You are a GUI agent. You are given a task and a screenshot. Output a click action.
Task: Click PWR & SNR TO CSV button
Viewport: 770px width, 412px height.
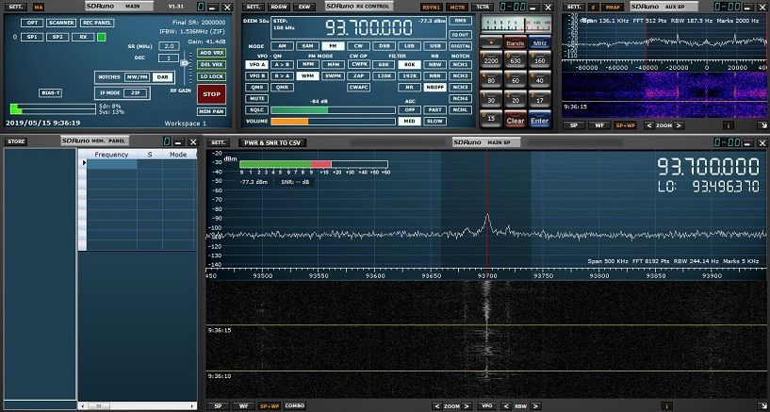tap(272, 143)
